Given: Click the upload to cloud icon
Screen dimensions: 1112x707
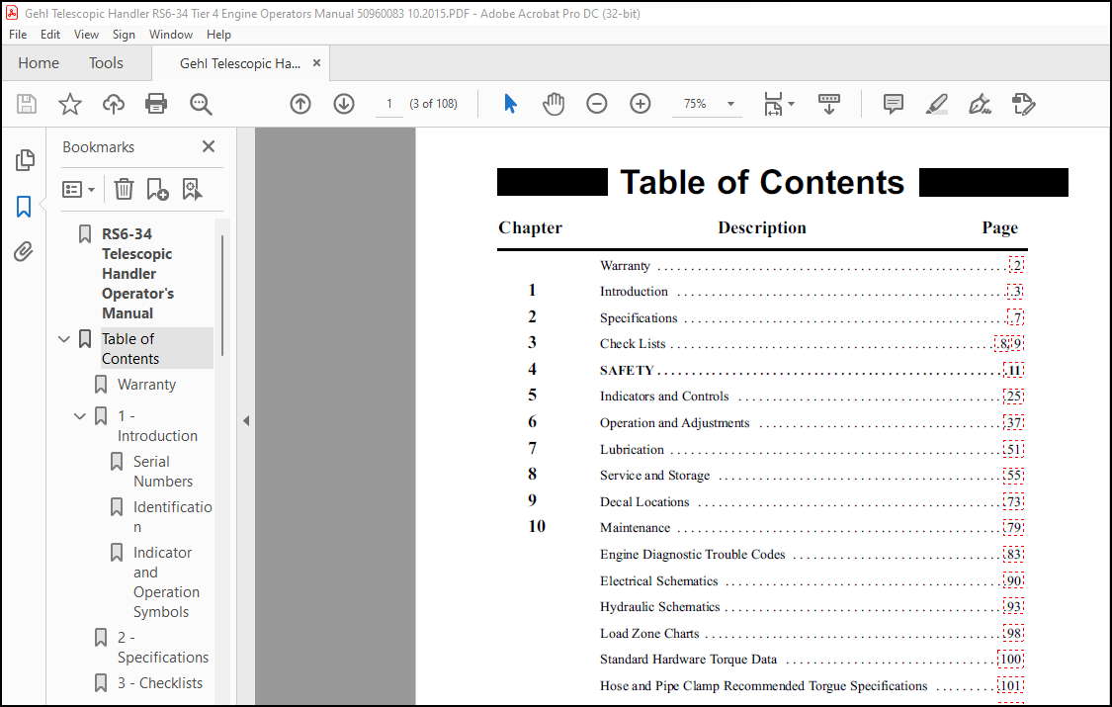Looking at the screenshot, I should click(x=114, y=104).
